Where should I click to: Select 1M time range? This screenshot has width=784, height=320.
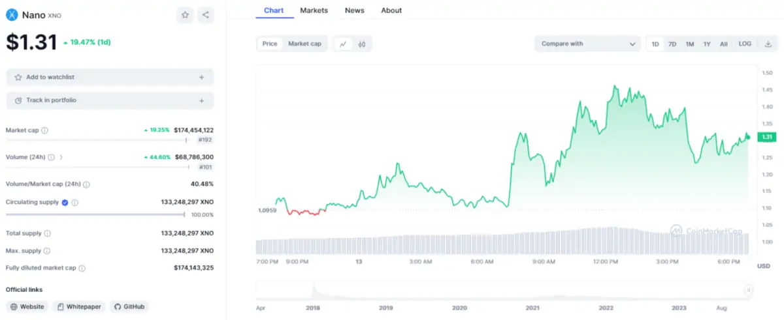pos(689,44)
